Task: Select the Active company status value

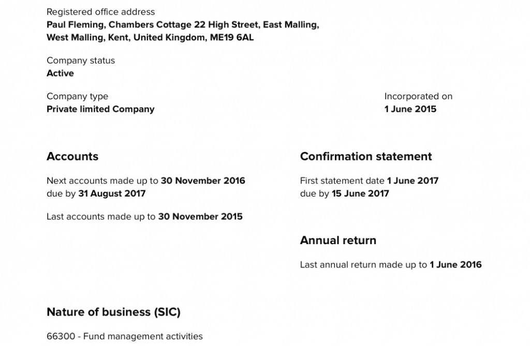Action: click(60, 73)
